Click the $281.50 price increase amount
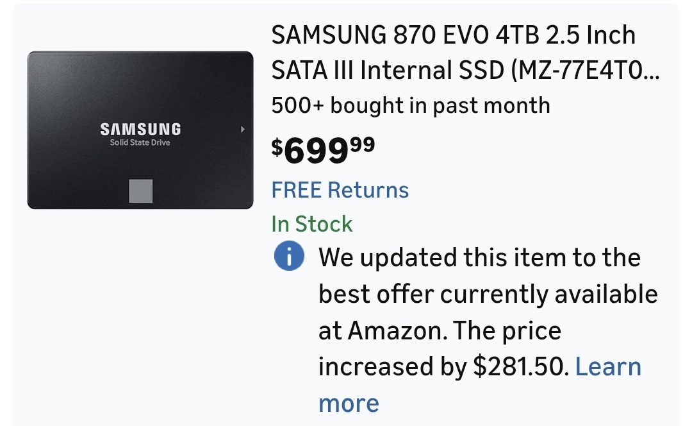Screen dimensions: 692x426 [x=520, y=367]
